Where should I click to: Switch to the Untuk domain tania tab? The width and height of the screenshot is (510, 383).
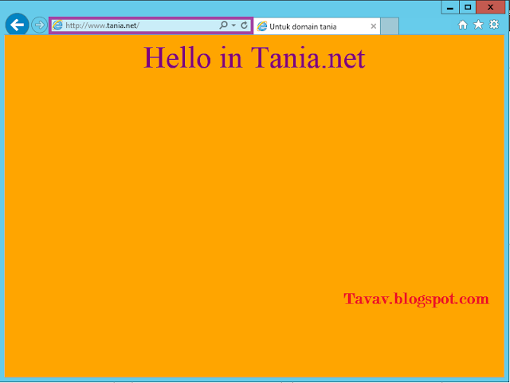click(316, 26)
